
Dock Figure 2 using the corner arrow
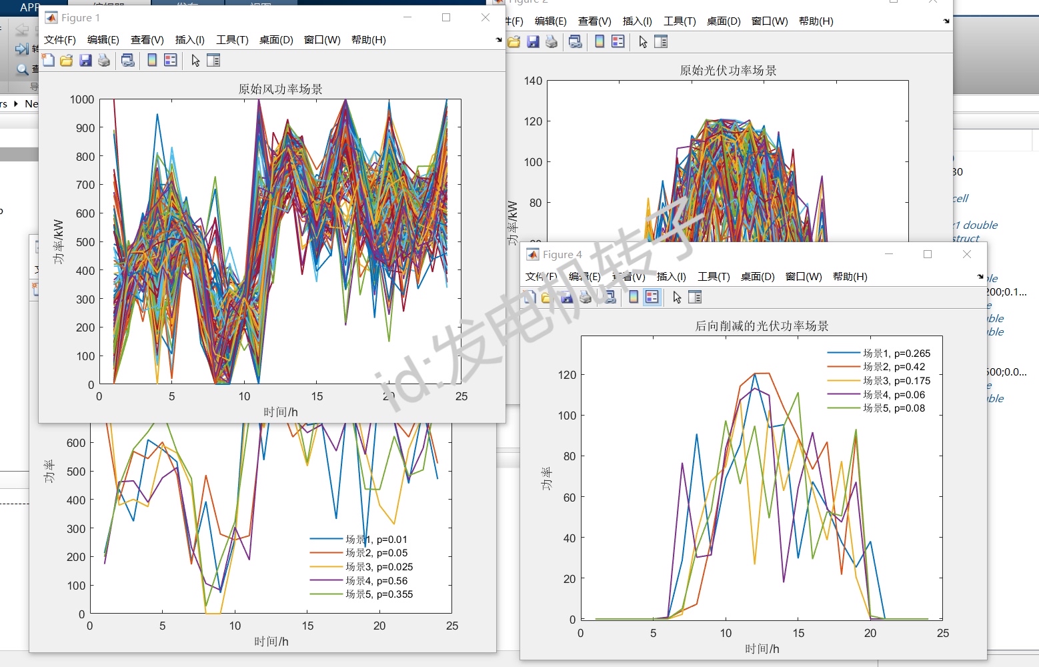tap(946, 21)
